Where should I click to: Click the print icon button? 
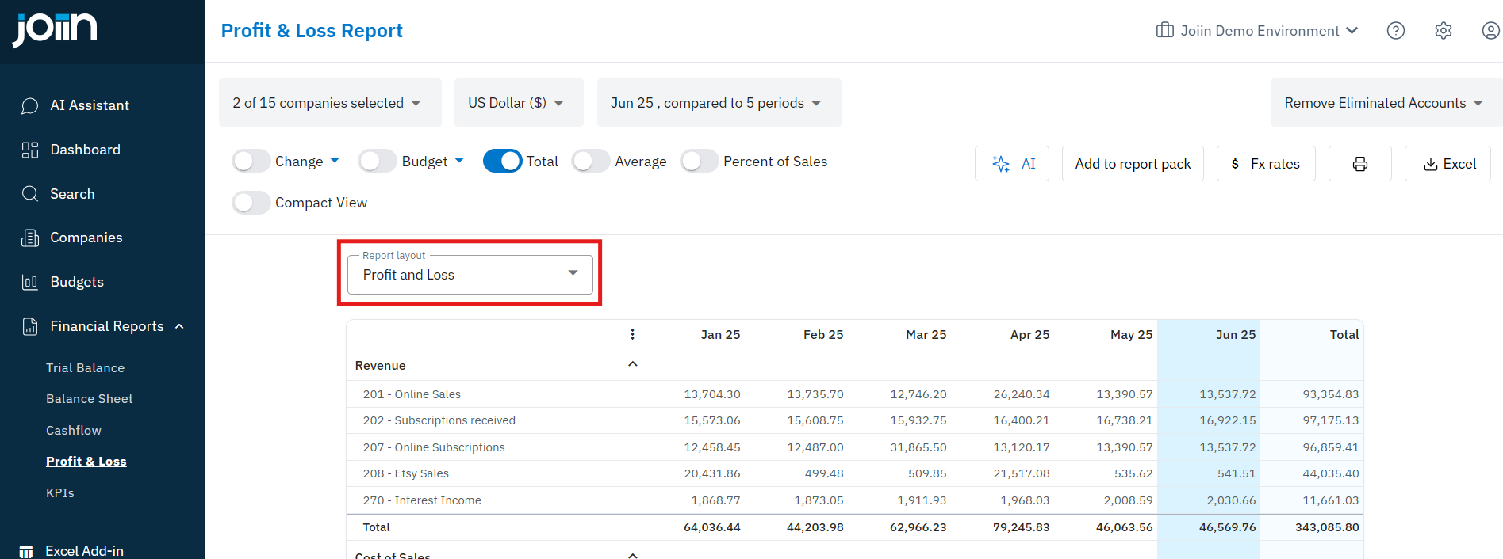point(1360,164)
